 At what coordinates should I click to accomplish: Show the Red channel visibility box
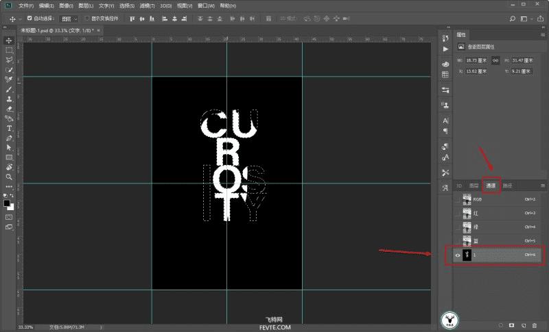click(x=458, y=214)
